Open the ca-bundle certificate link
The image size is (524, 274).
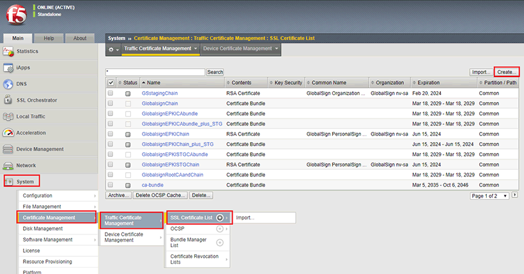click(152, 185)
